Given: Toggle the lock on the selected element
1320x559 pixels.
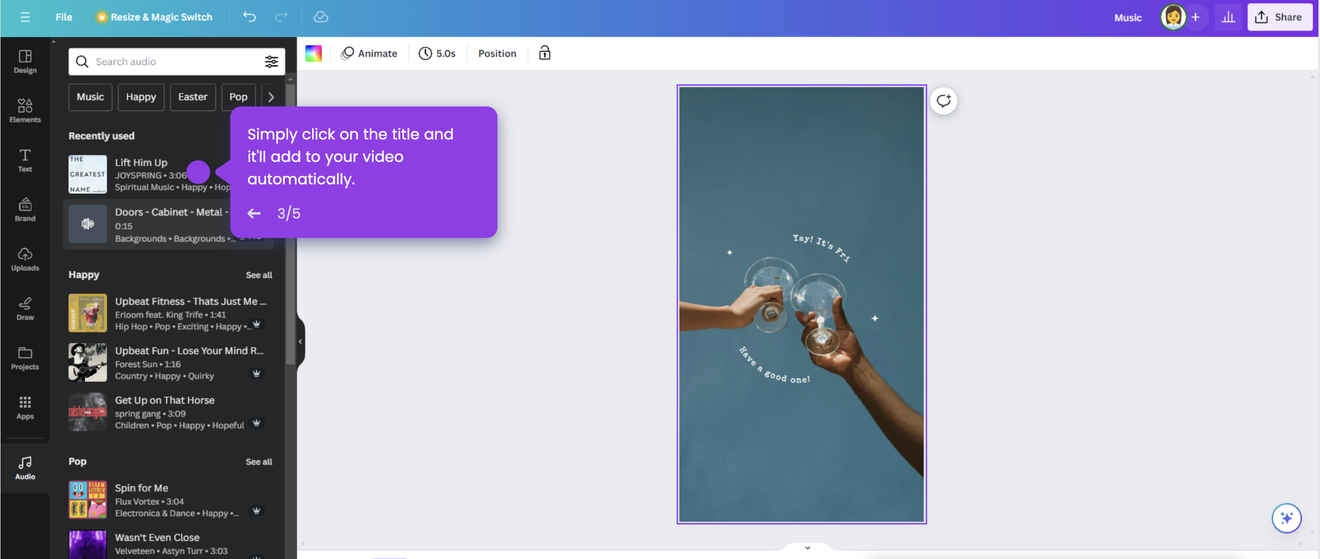Looking at the screenshot, I should point(544,53).
